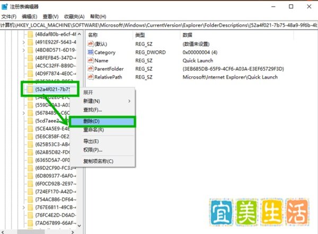Click folder icon of {4BFEFB45-347D key
Image resolution: width=318 pixels, height=234 pixels.
pos(30,58)
